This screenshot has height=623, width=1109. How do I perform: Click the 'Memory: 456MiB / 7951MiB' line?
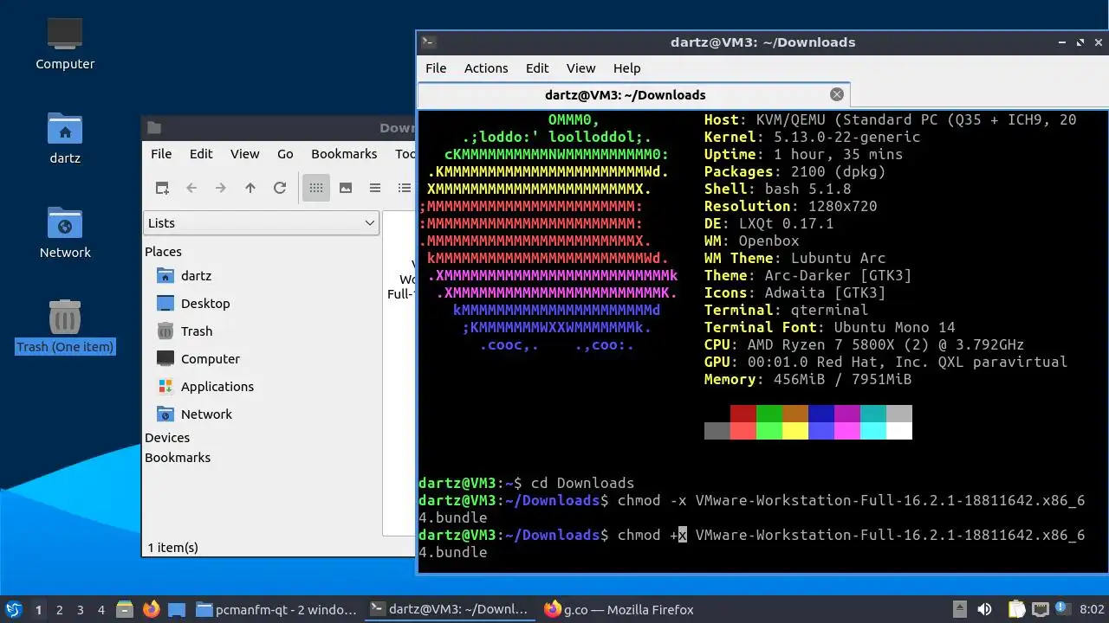(x=807, y=380)
